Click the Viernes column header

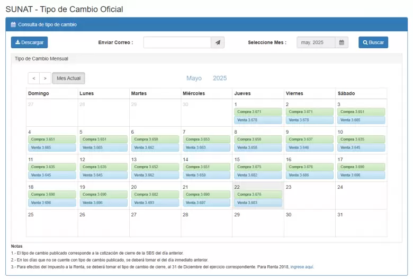pyautogui.click(x=294, y=93)
